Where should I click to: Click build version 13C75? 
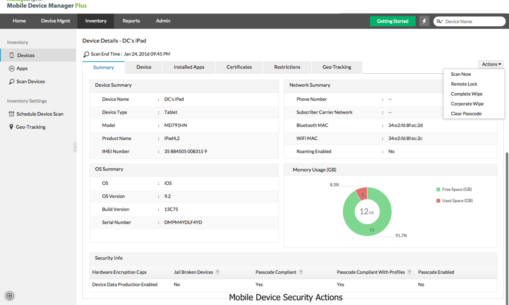pos(171,209)
